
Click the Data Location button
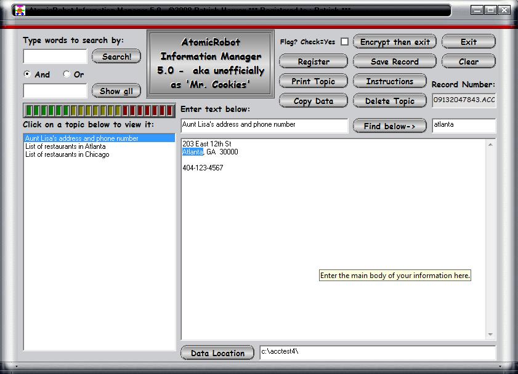(216, 352)
